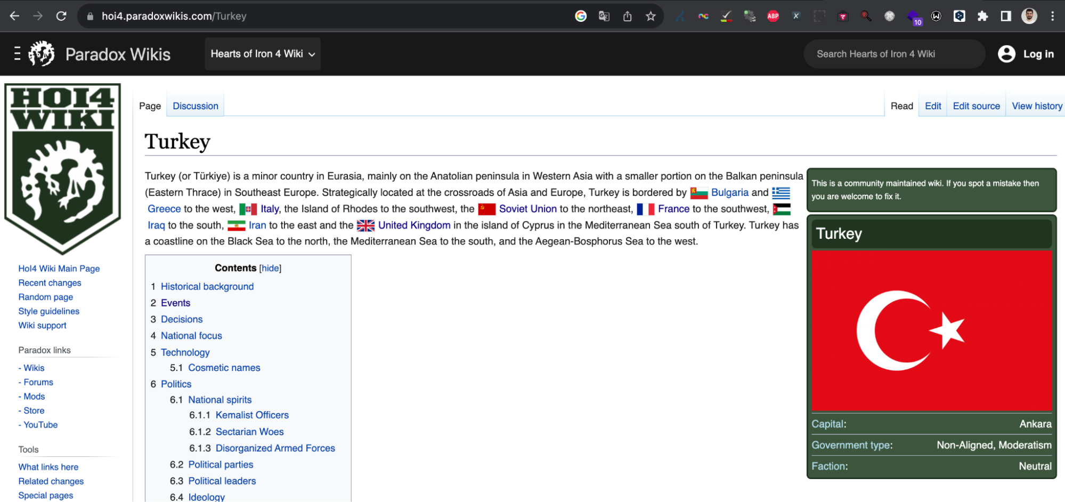Share this page via share icon
This screenshot has height=502, width=1065.
(x=628, y=16)
